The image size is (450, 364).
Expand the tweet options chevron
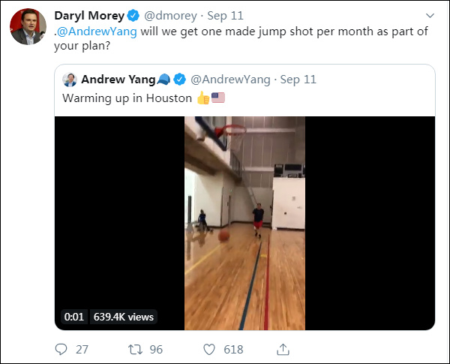point(429,16)
